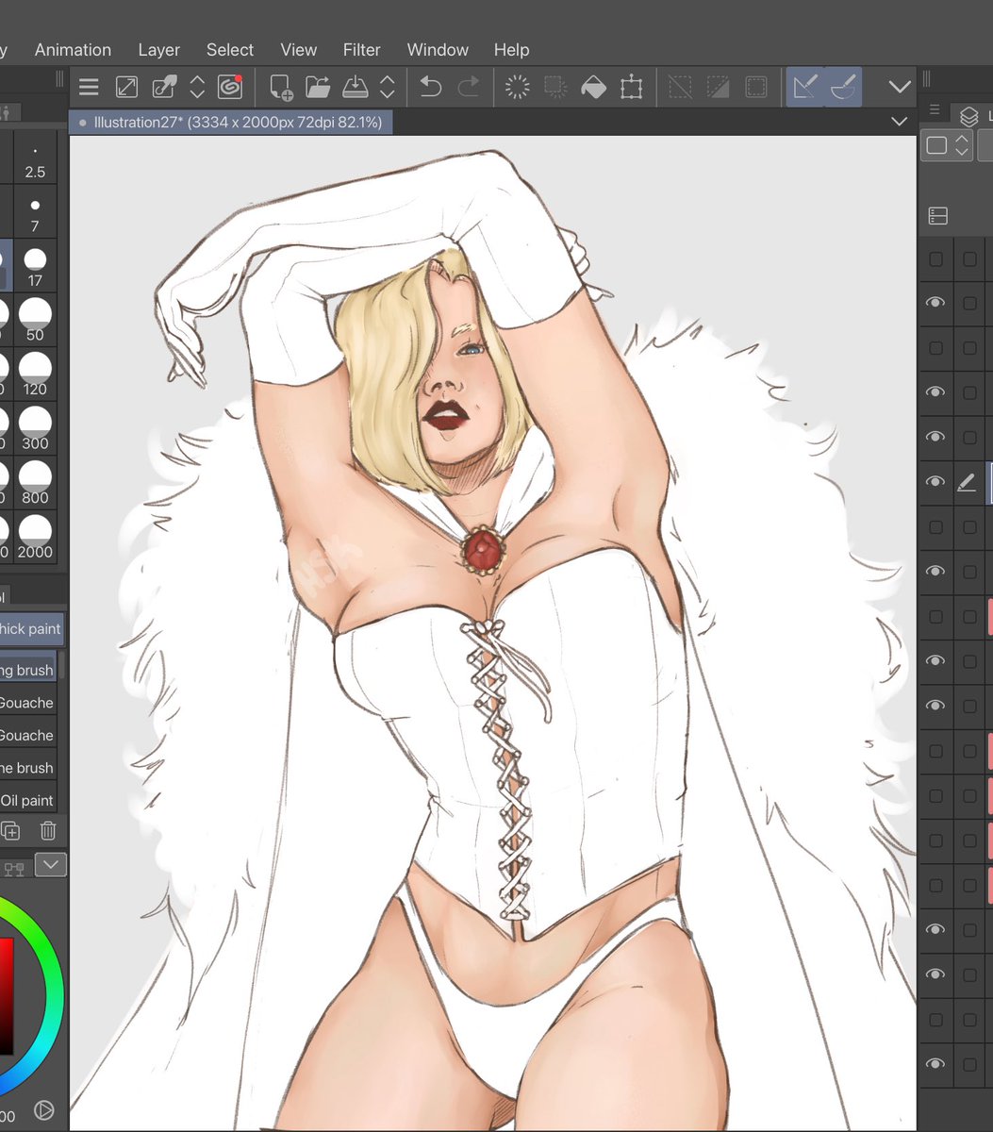Expand the command bar overflow chevron

click(x=900, y=87)
